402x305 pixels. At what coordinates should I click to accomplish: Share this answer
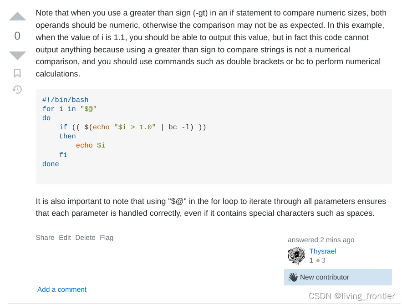[x=45, y=238]
